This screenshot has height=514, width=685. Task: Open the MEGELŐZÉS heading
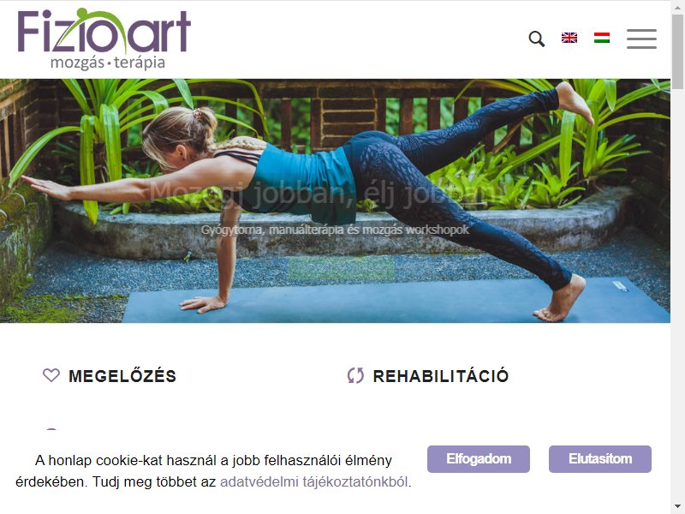click(x=122, y=376)
